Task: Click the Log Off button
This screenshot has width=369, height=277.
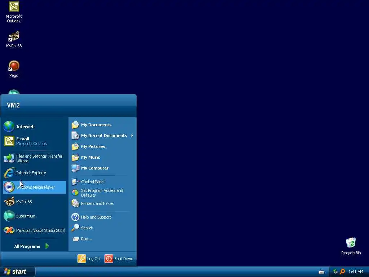Action: (x=89, y=259)
